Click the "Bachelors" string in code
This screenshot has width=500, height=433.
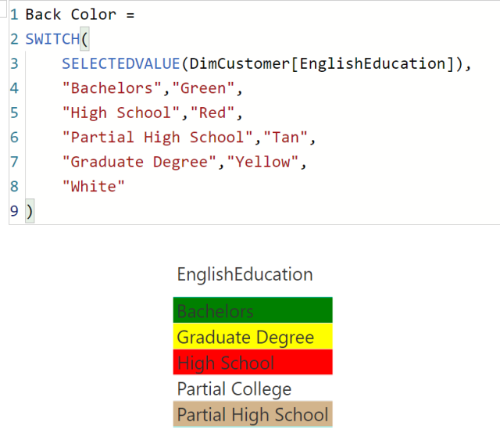(112, 88)
